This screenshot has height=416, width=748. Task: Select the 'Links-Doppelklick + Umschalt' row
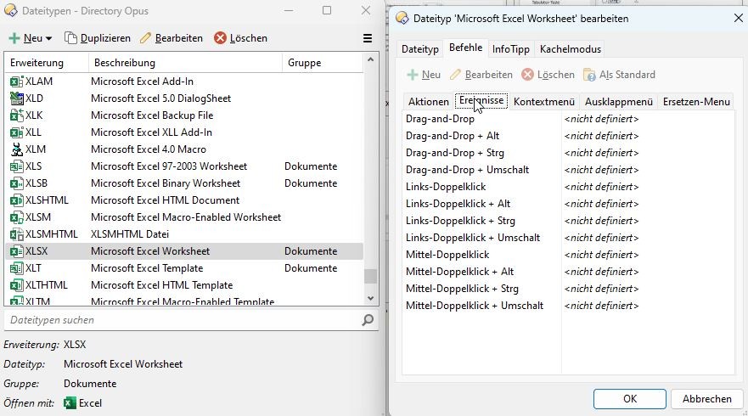tap(568, 238)
